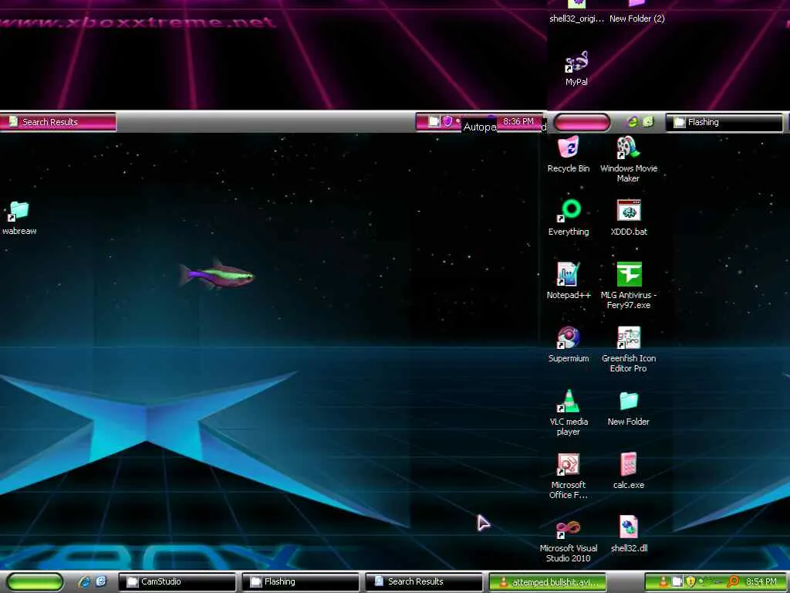Click the VLC cone tray icon
Screen dimensions: 790x593
point(663,582)
